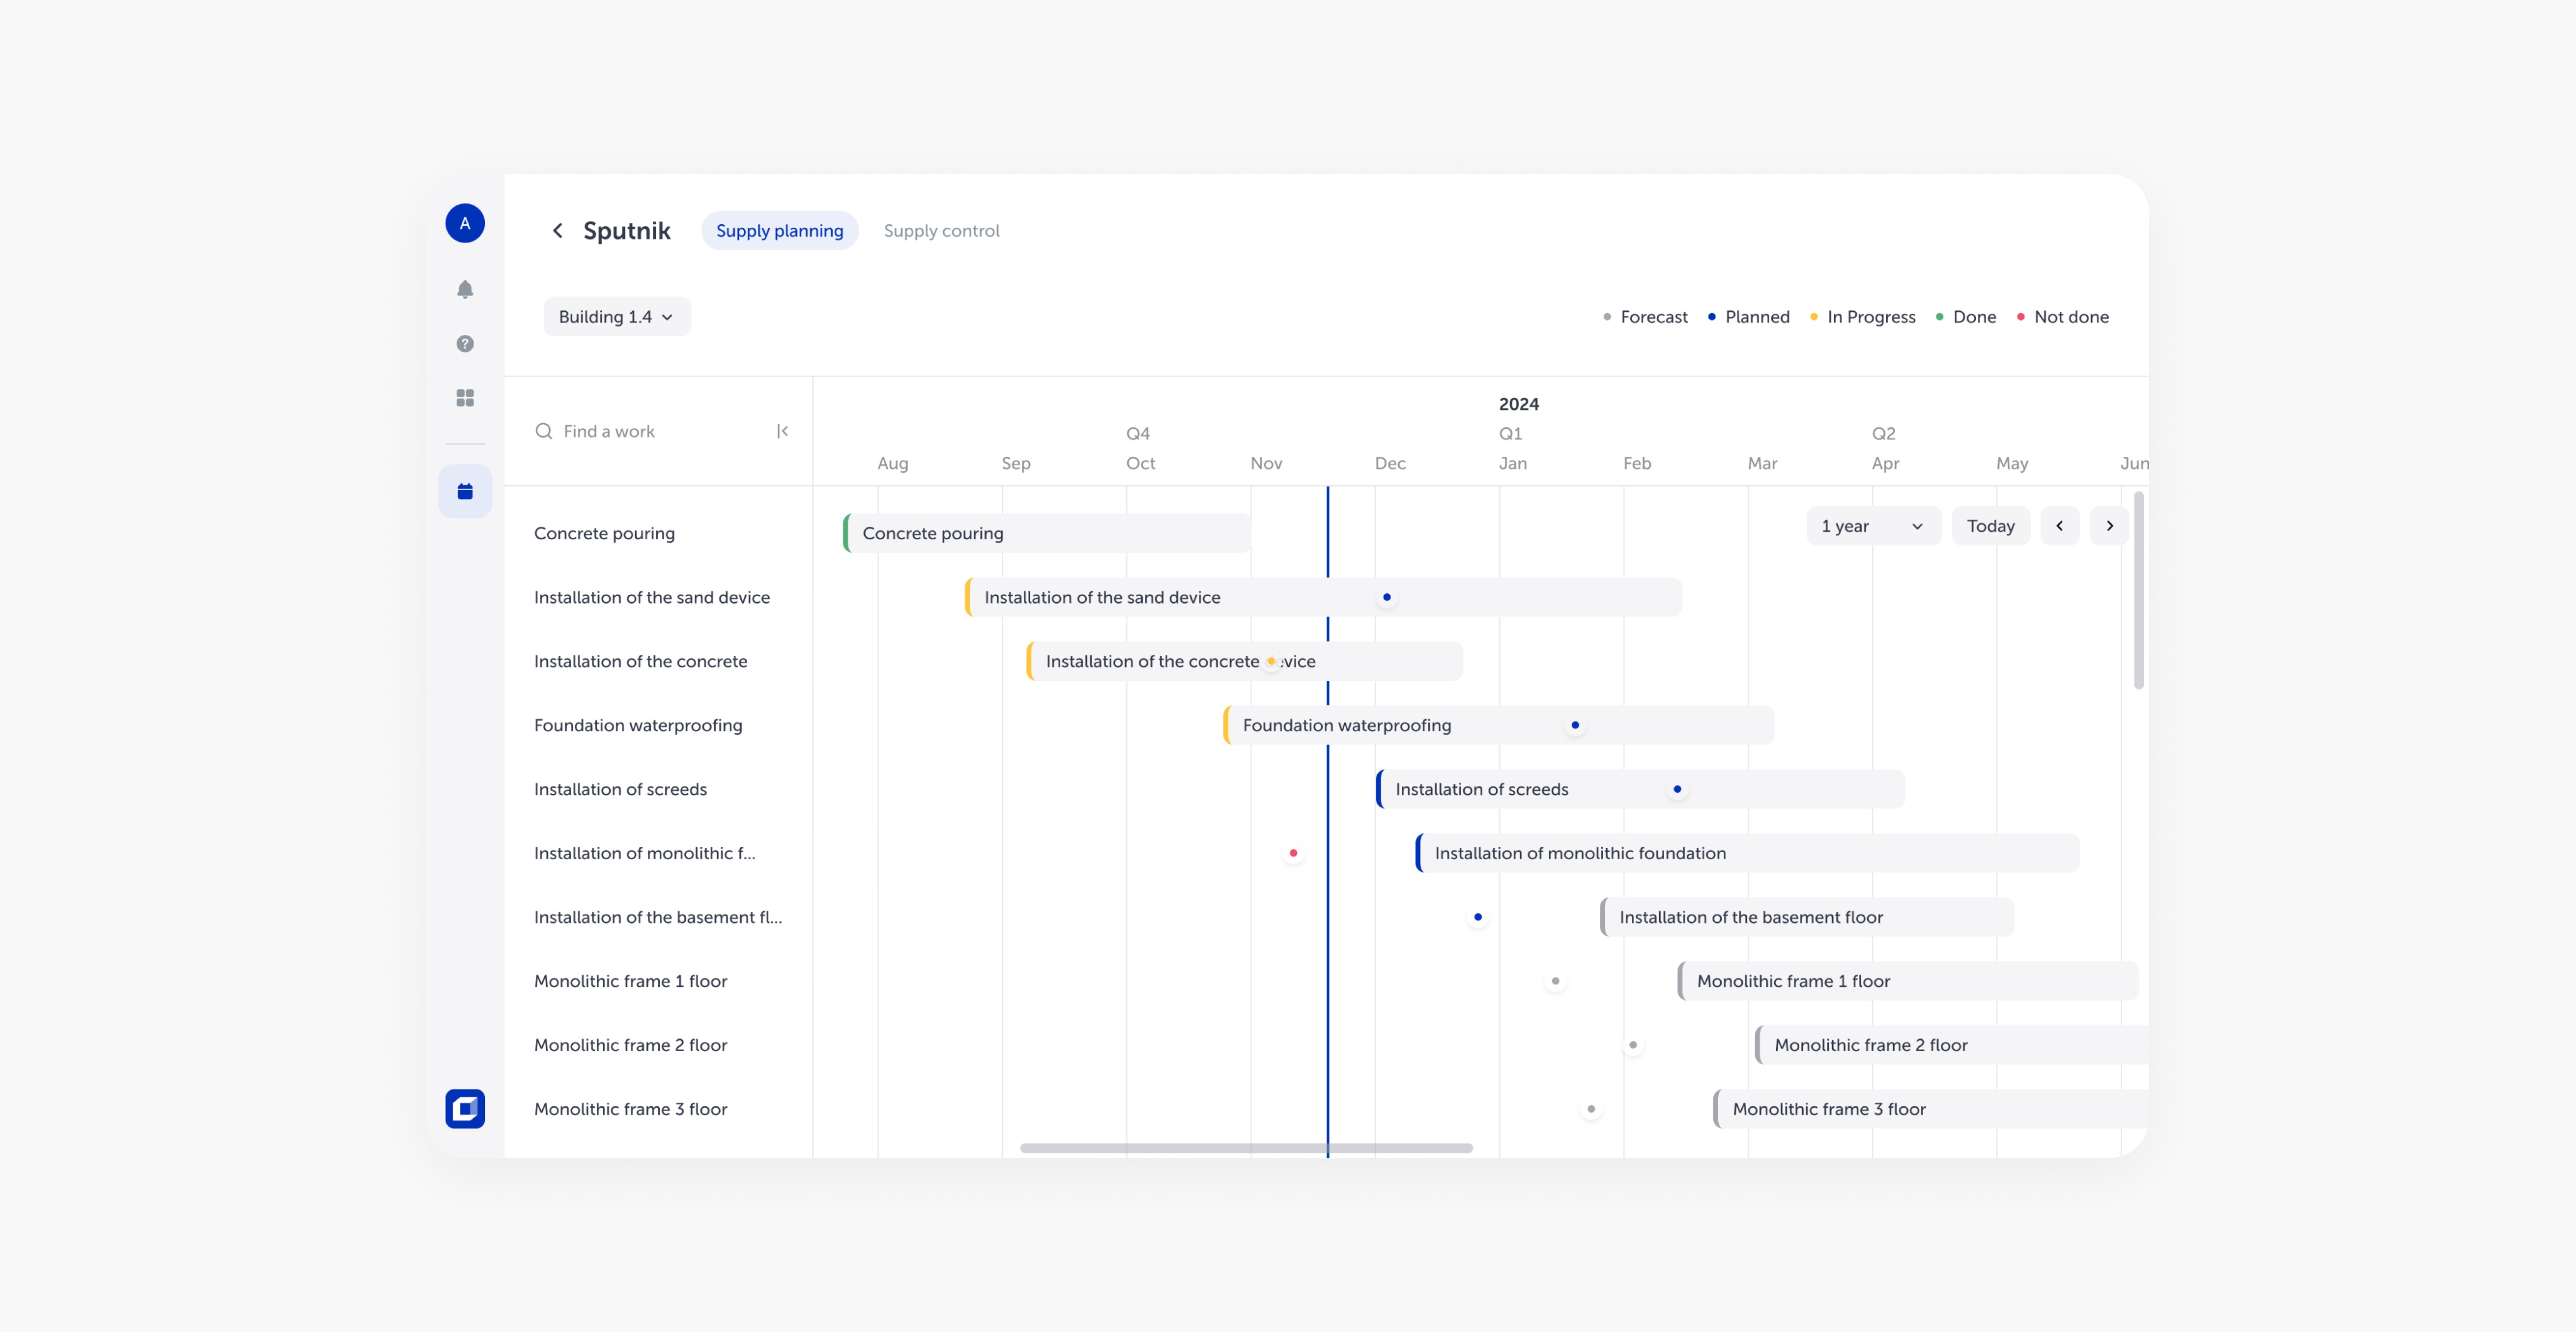Select the Supply planning tab
This screenshot has height=1332, width=2576.
coord(779,231)
